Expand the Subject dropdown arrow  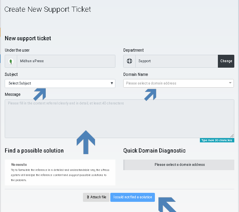coord(112,83)
